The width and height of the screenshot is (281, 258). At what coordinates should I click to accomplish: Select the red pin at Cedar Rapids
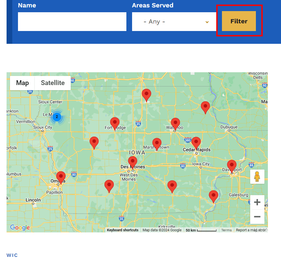(196, 144)
